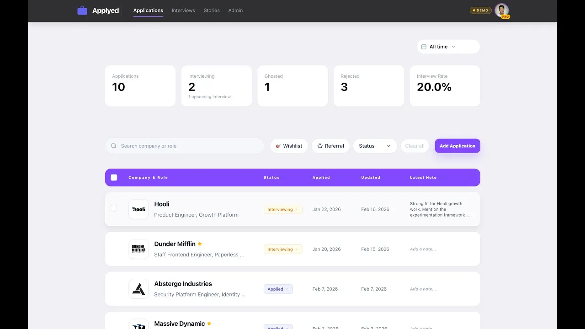Click the star icon next to Massive Dynamic
This screenshot has width=585, height=329.
tap(209, 324)
